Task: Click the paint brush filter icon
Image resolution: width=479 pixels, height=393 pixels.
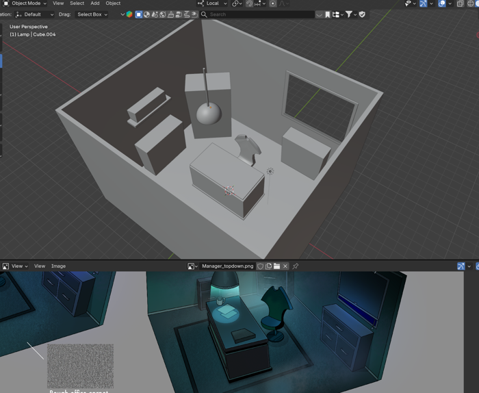Action: [x=171, y=14]
